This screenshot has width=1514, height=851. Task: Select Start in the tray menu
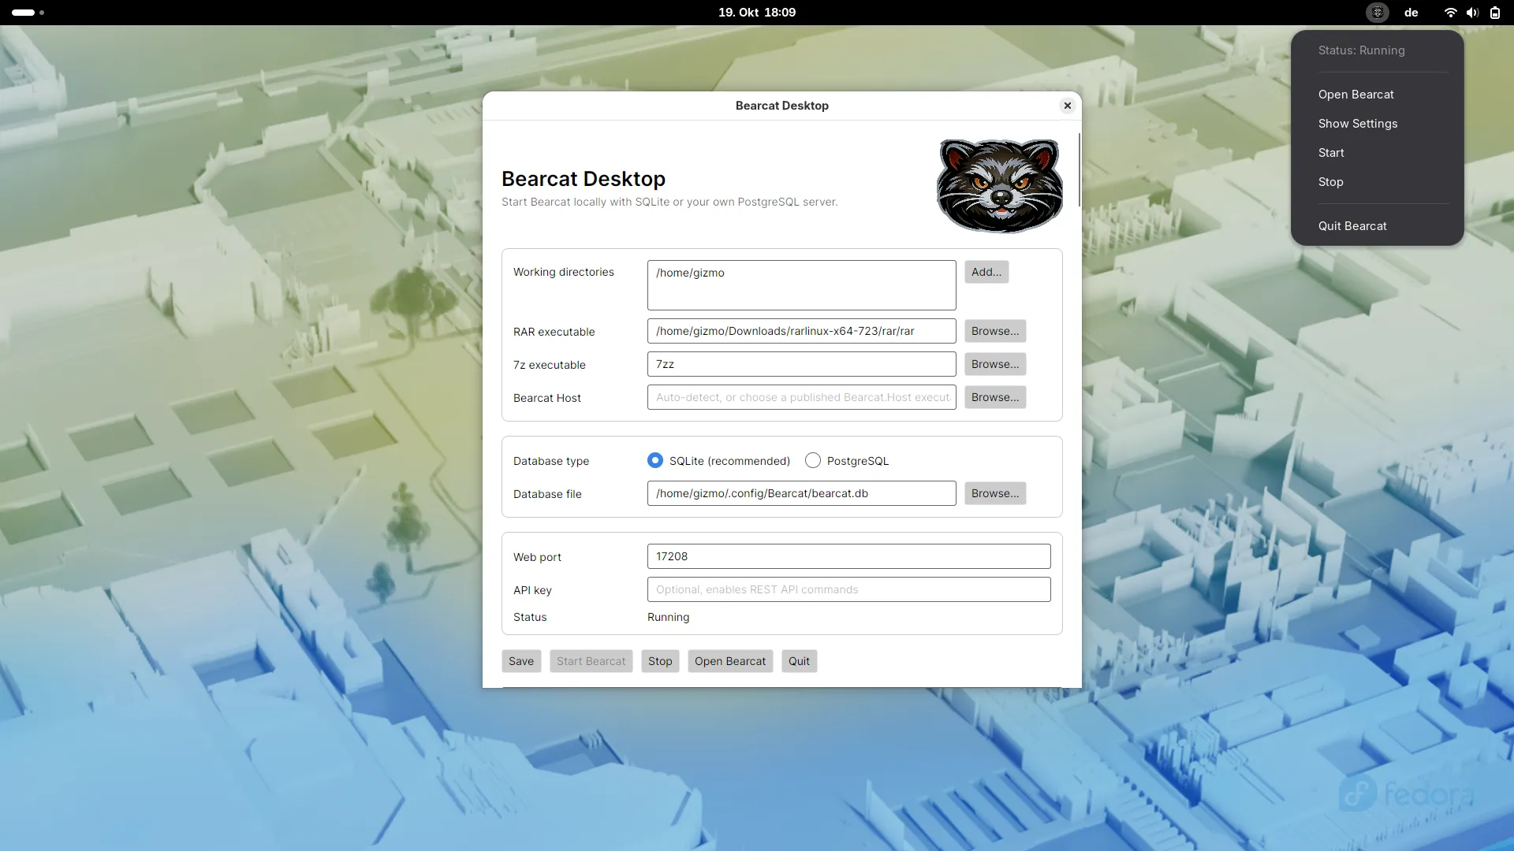[x=1377, y=153]
